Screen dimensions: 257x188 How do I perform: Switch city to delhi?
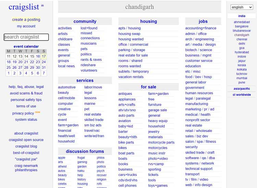click(x=242, y=44)
